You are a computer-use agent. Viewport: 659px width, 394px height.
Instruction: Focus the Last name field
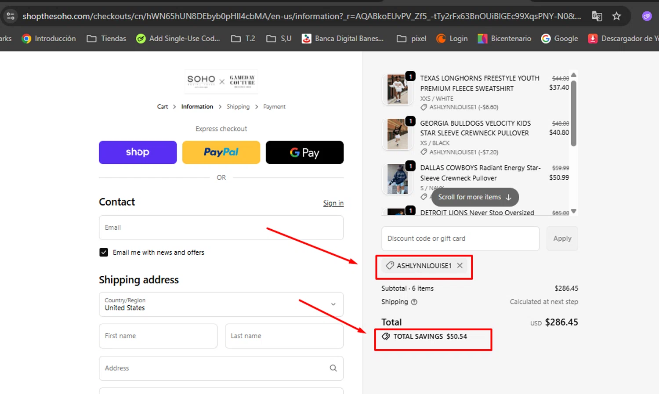pos(284,336)
